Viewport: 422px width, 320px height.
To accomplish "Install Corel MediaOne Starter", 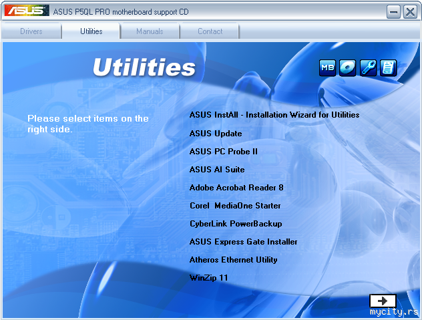I will 235,206.
